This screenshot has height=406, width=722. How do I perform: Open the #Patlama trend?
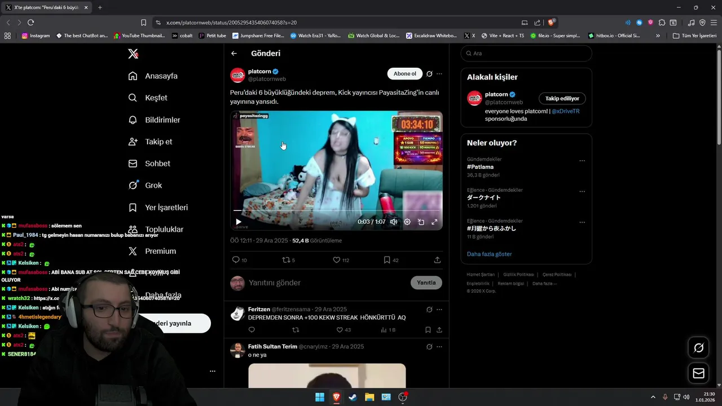(x=480, y=167)
